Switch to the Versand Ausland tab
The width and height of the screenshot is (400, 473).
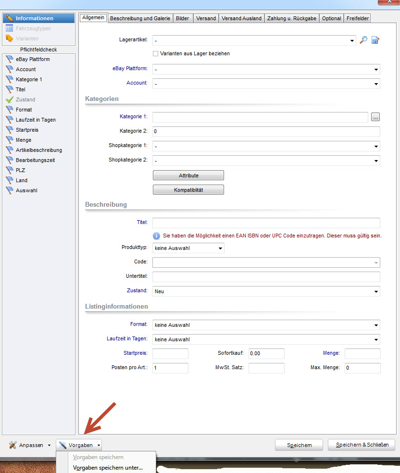click(x=241, y=18)
